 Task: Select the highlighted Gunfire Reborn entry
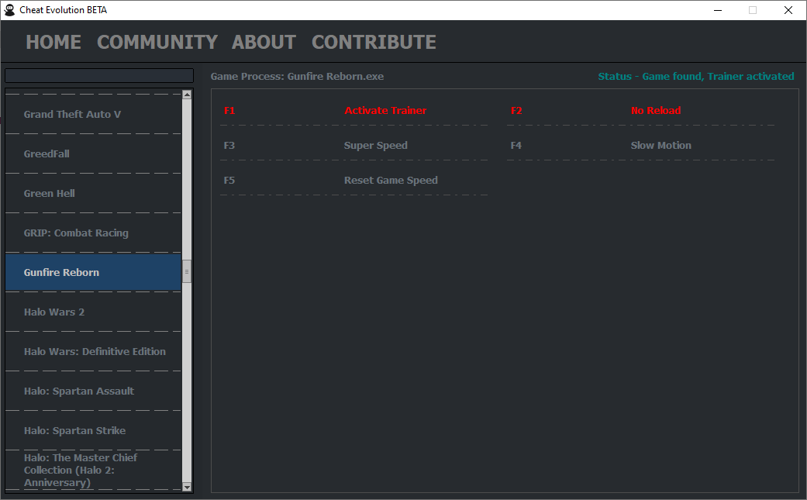pyautogui.click(x=93, y=273)
